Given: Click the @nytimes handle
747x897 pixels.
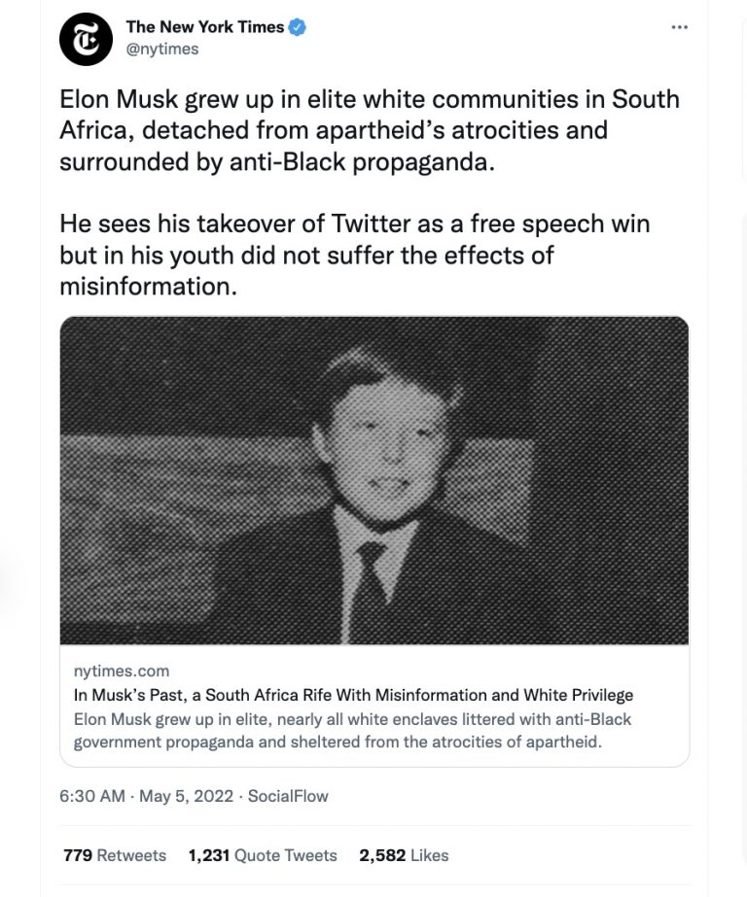Looking at the screenshot, I should tap(161, 49).
